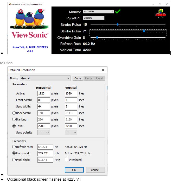Viewport: 179px width, 184px height.
Task: Click the vertical Total lines field
Action: 71,126
